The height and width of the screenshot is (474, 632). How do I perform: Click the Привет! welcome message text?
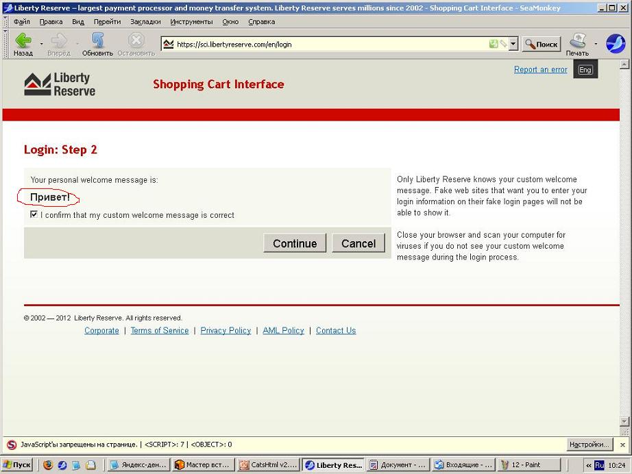pyautogui.click(x=50, y=197)
